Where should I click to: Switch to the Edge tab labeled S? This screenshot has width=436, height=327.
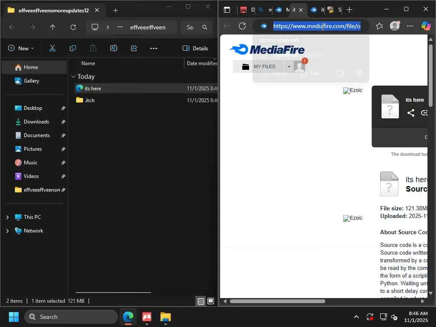click(335, 10)
